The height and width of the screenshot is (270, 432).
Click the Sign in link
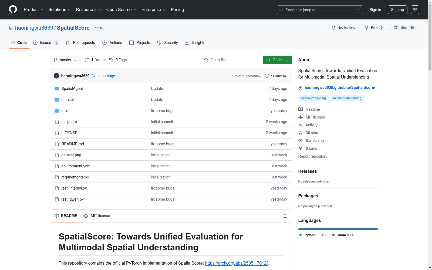pyautogui.click(x=375, y=10)
